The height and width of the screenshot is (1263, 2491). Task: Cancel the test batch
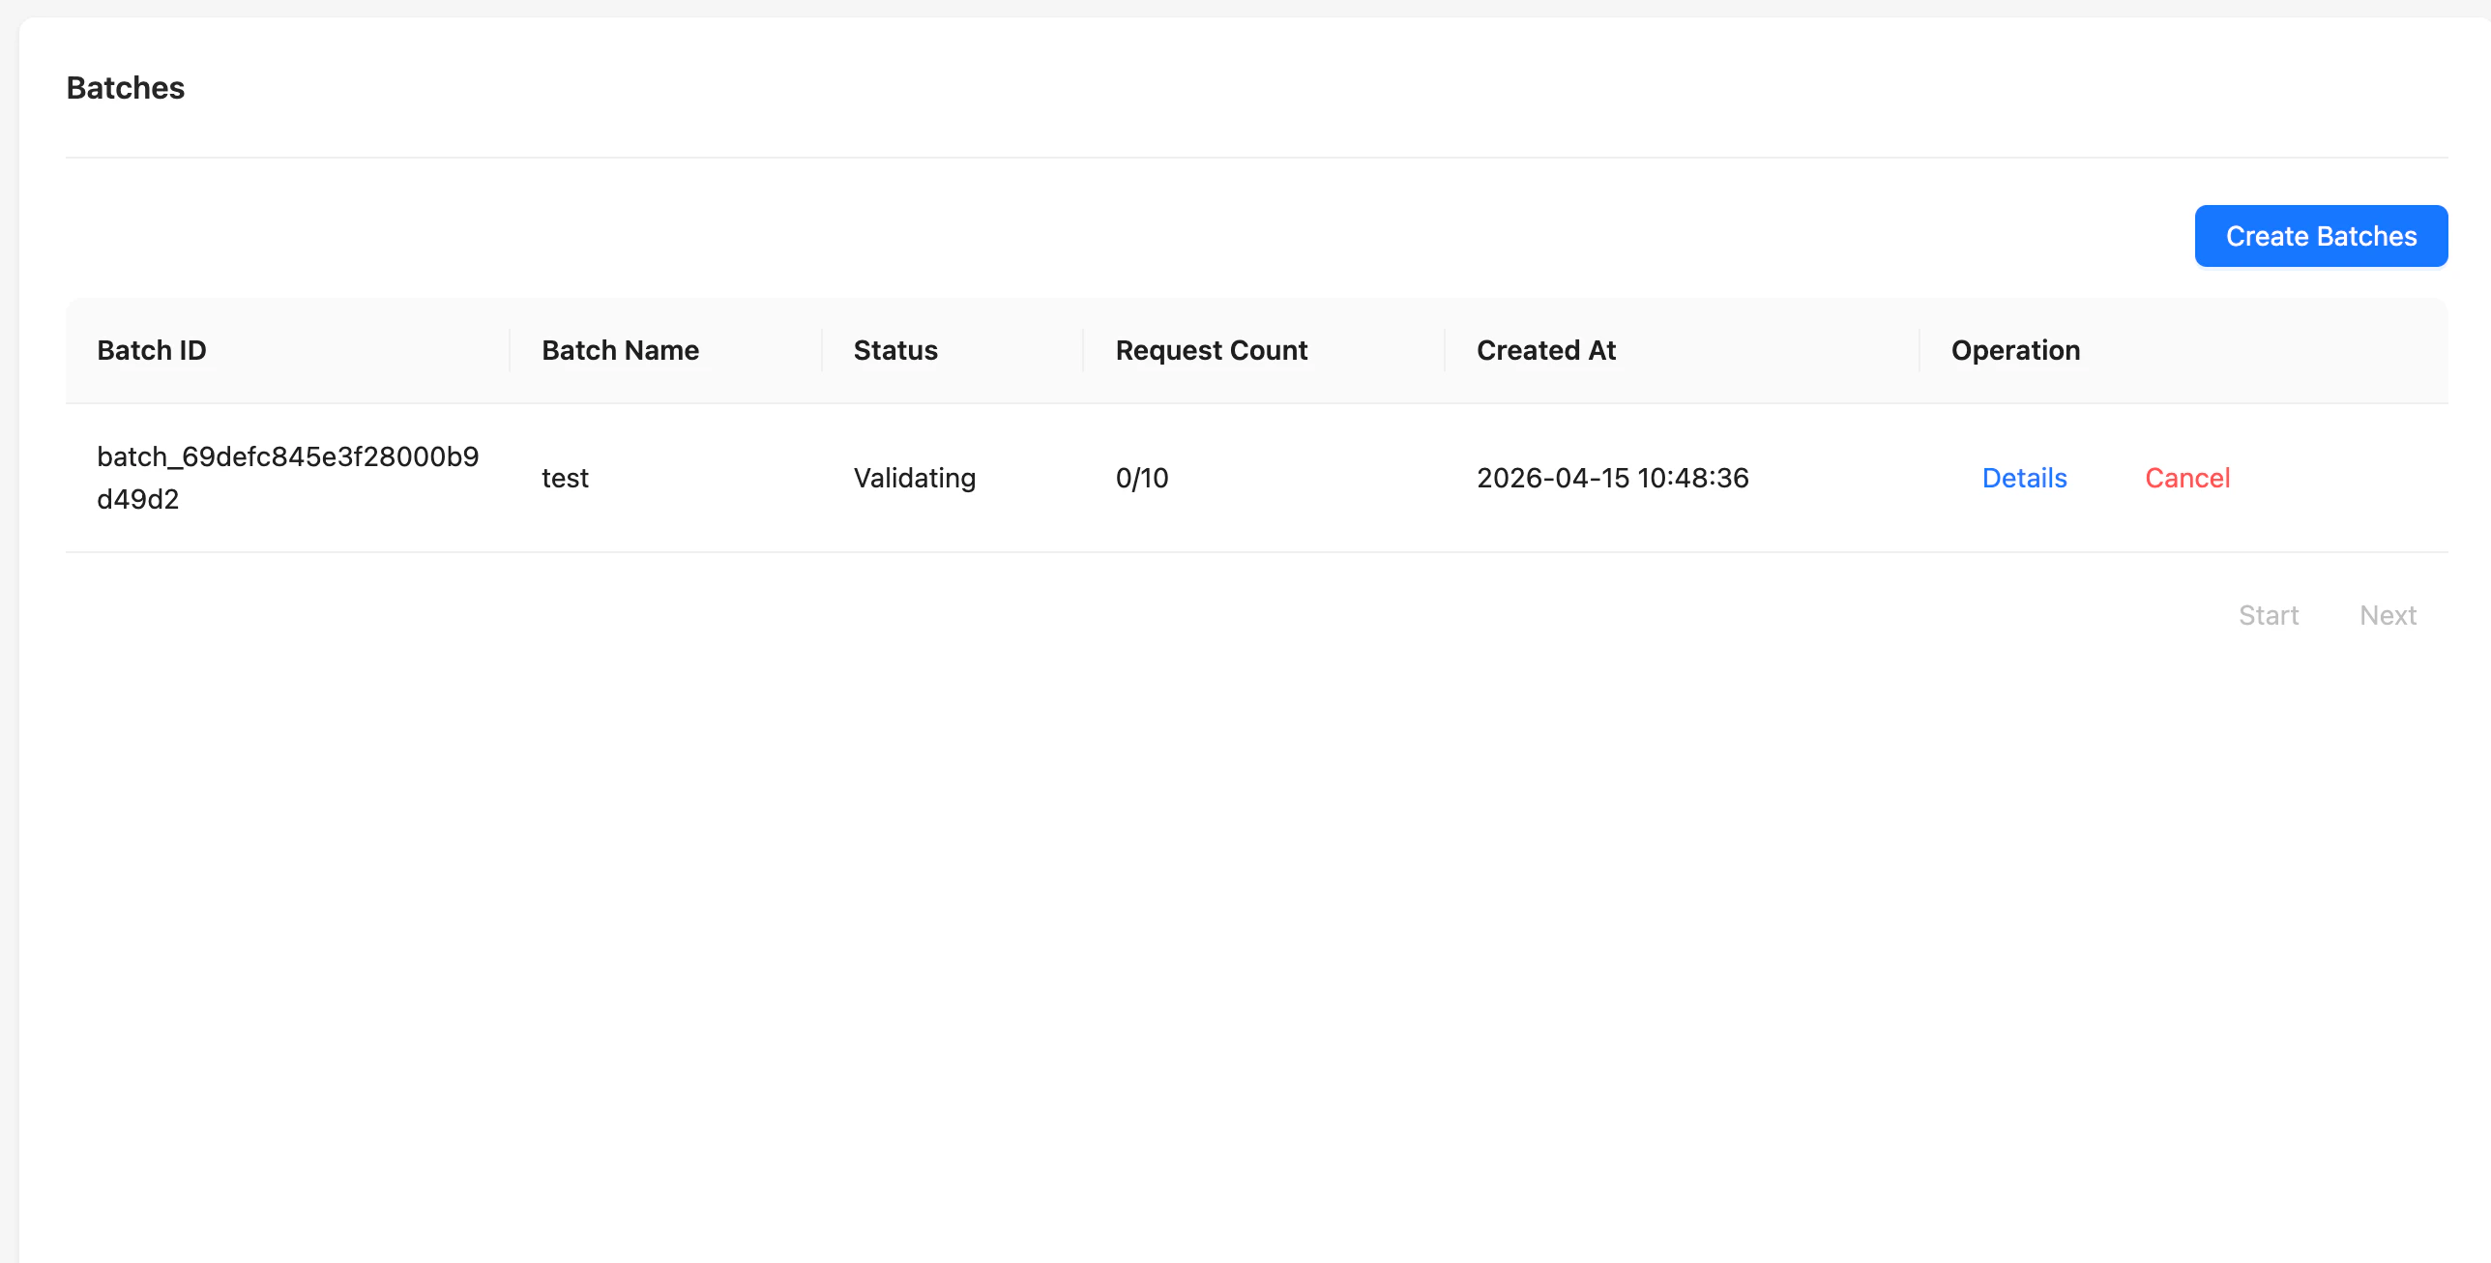pos(2187,478)
